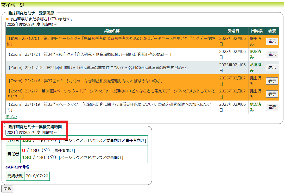The image size is (285, 194).
Task: Click the 提出済み status of 第37回 seminar
Action: 255,81
